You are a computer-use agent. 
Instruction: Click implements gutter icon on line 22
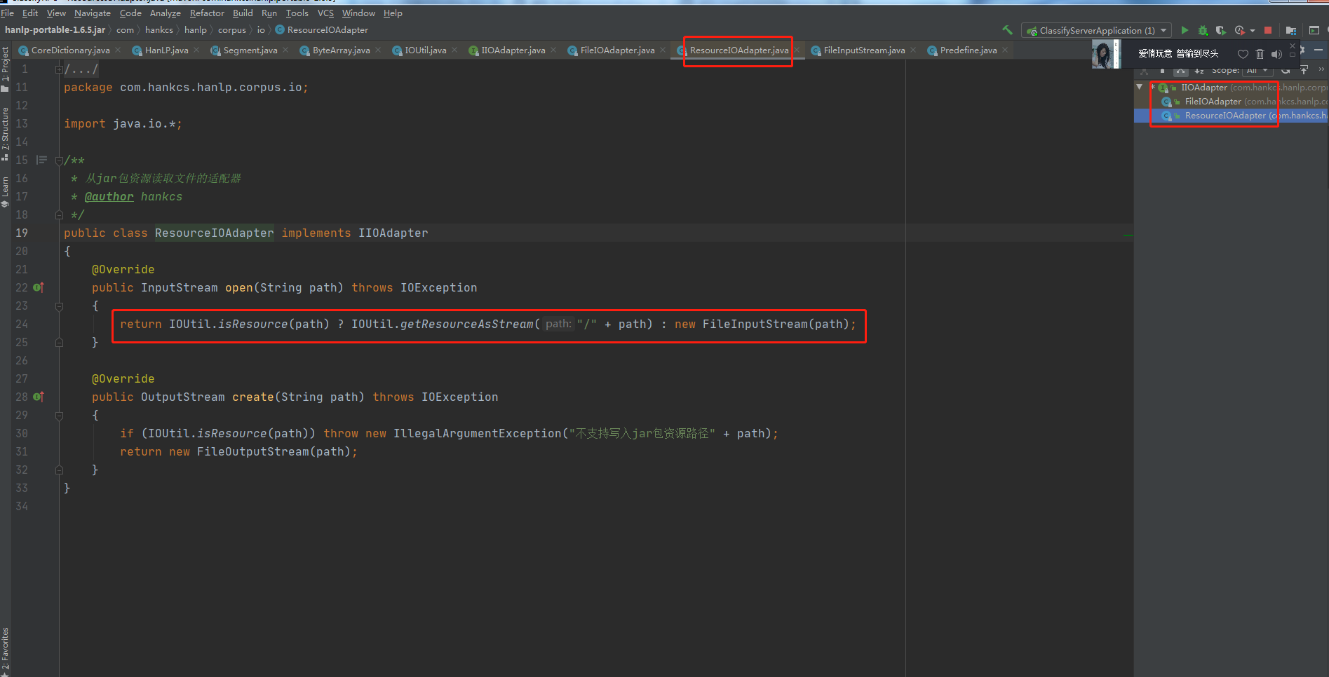tap(39, 287)
